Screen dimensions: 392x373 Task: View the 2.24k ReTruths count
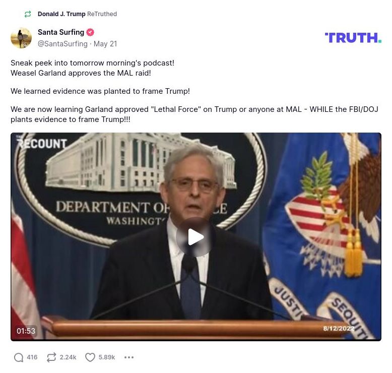(68, 357)
